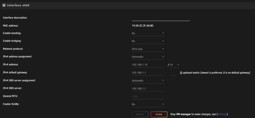Open the Enable VLANs dropdown

[x=148, y=104]
